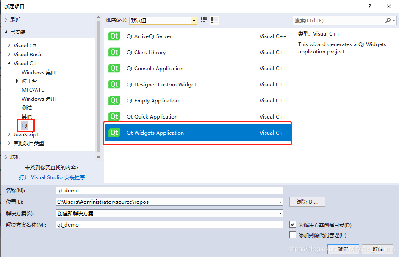Open the solution 创建新解决方案 dropdown
This screenshot has height=257, width=399.
(x=280, y=213)
